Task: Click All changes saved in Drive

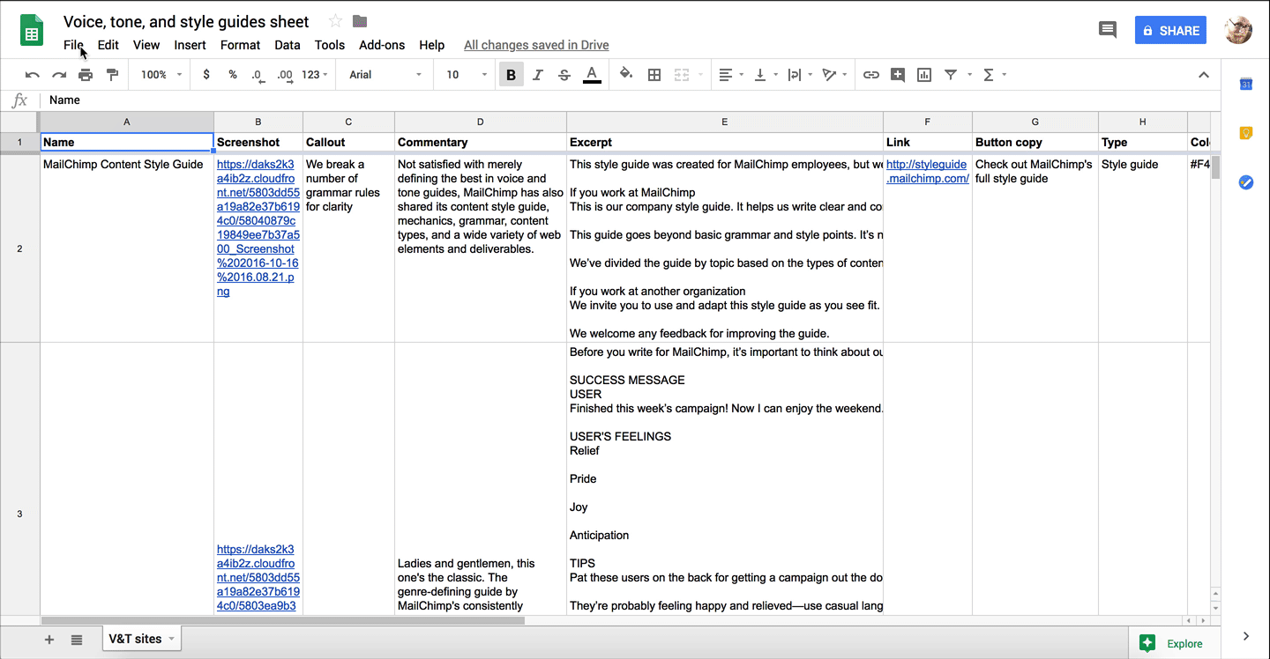Action: tap(536, 45)
